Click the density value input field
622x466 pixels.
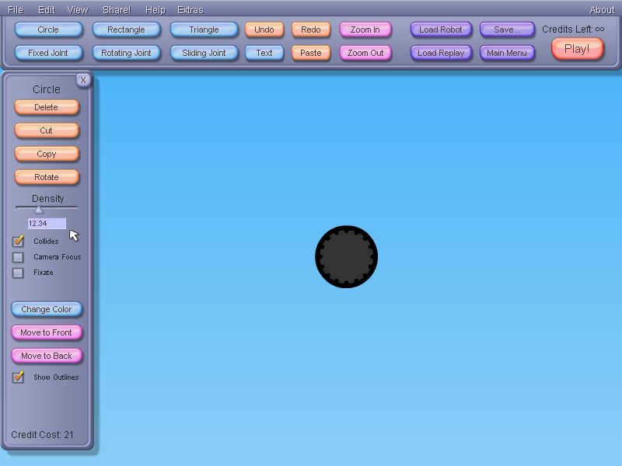(47, 224)
